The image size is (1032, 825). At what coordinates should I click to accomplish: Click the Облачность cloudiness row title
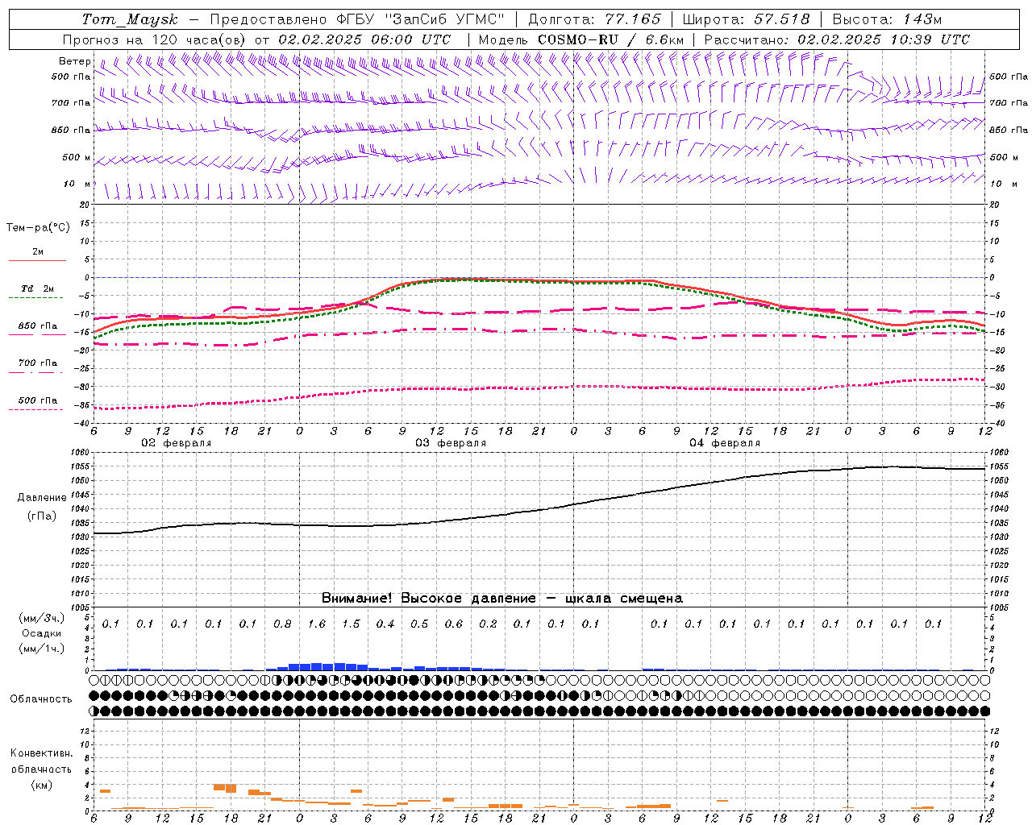(x=41, y=699)
